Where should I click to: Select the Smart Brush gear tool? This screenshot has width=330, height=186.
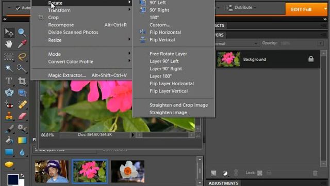pyautogui.click(x=22, y=129)
